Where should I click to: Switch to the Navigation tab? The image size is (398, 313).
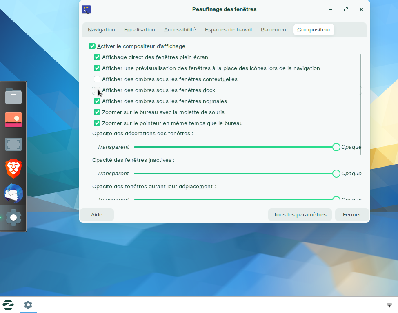(101, 30)
